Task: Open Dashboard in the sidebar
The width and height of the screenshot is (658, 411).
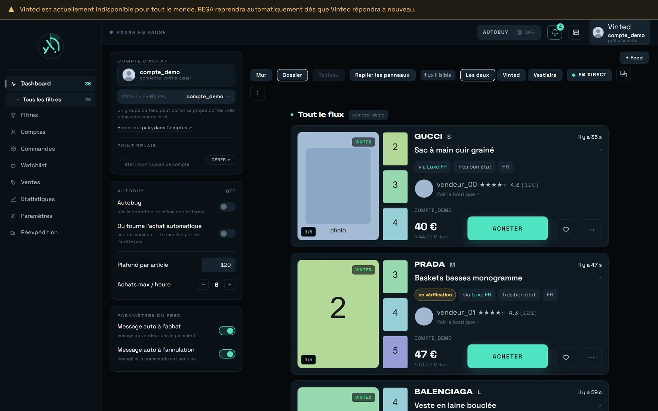Action: click(50, 84)
